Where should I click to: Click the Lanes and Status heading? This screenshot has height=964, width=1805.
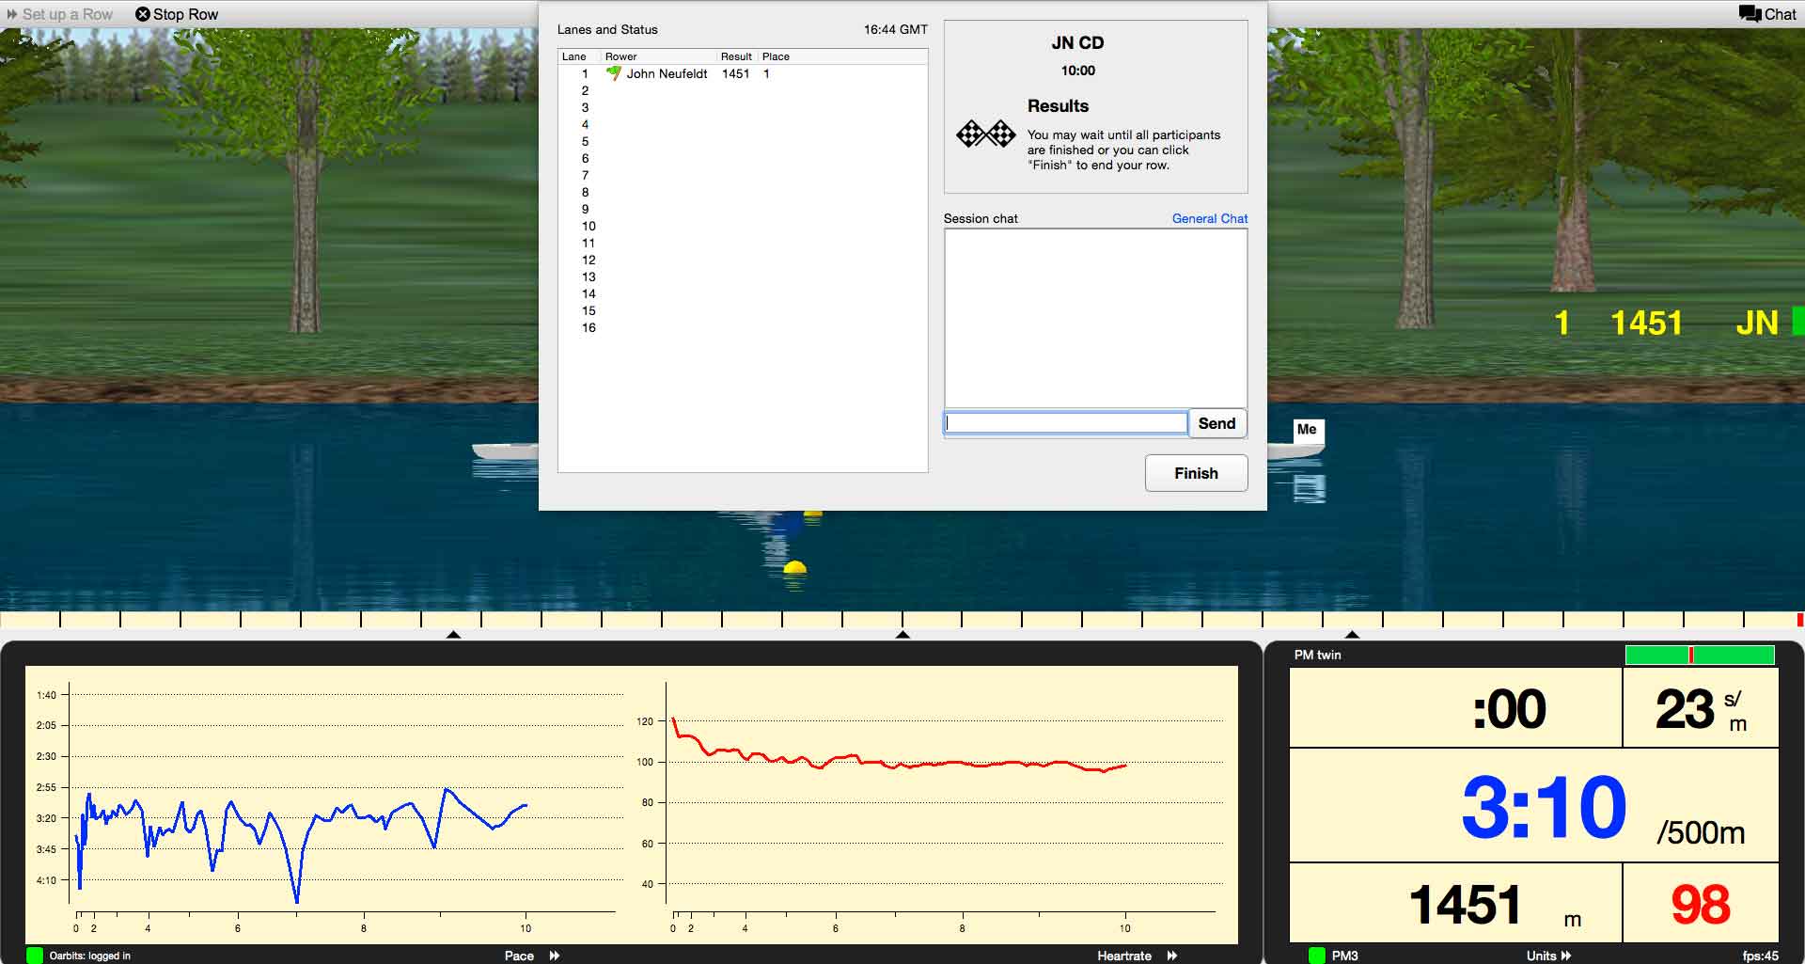click(x=607, y=29)
